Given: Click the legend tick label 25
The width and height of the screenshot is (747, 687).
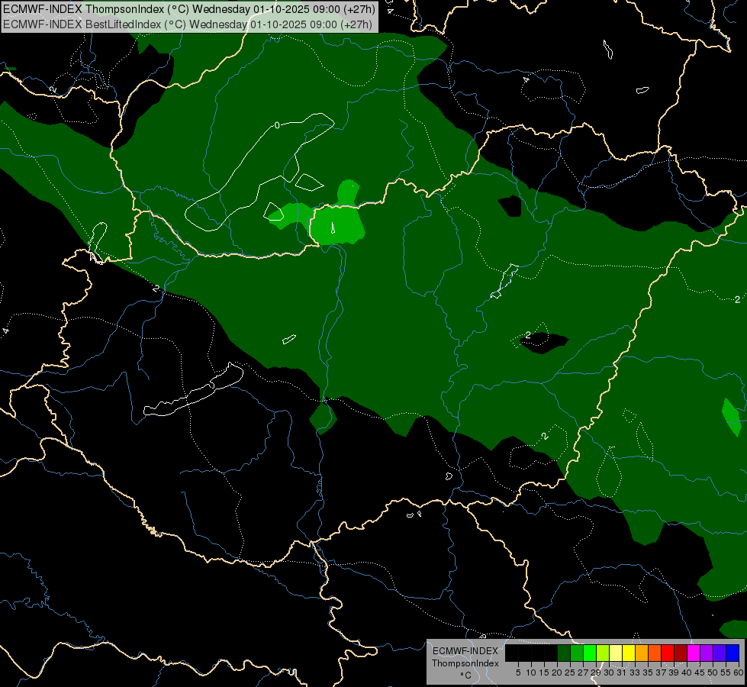Looking at the screenshot, I should 570,672.
